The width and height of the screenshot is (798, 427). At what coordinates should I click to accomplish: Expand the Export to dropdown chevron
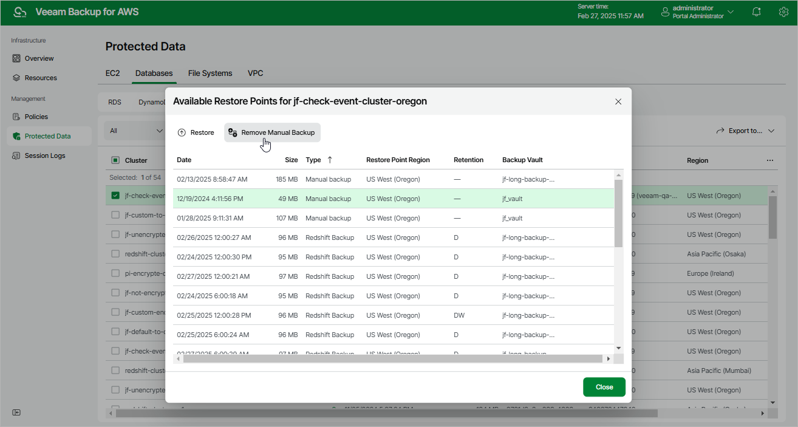771,131
